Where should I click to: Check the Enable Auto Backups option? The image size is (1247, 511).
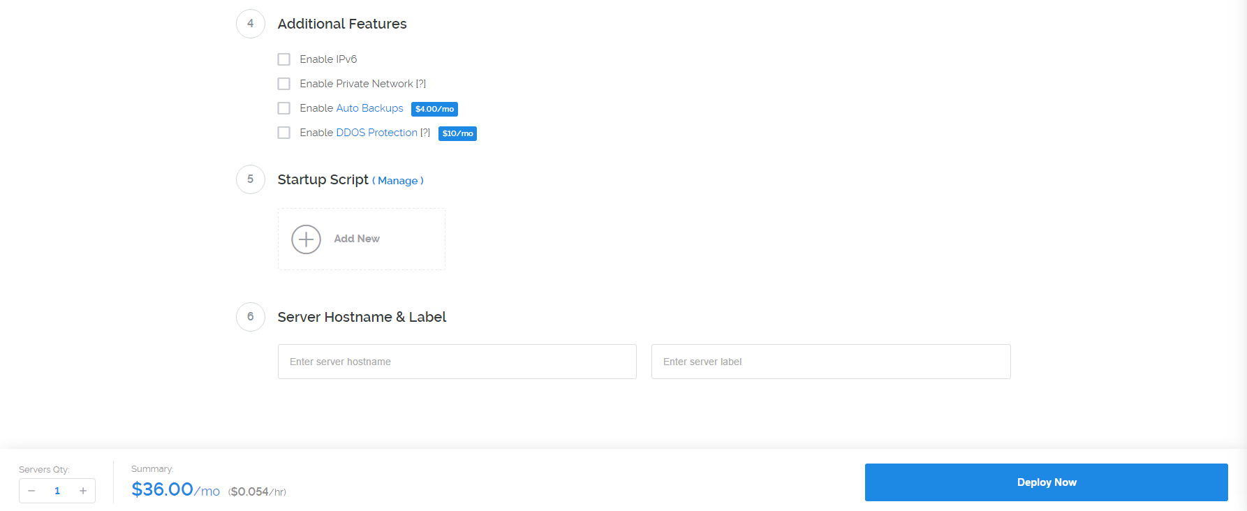point(283,108)
